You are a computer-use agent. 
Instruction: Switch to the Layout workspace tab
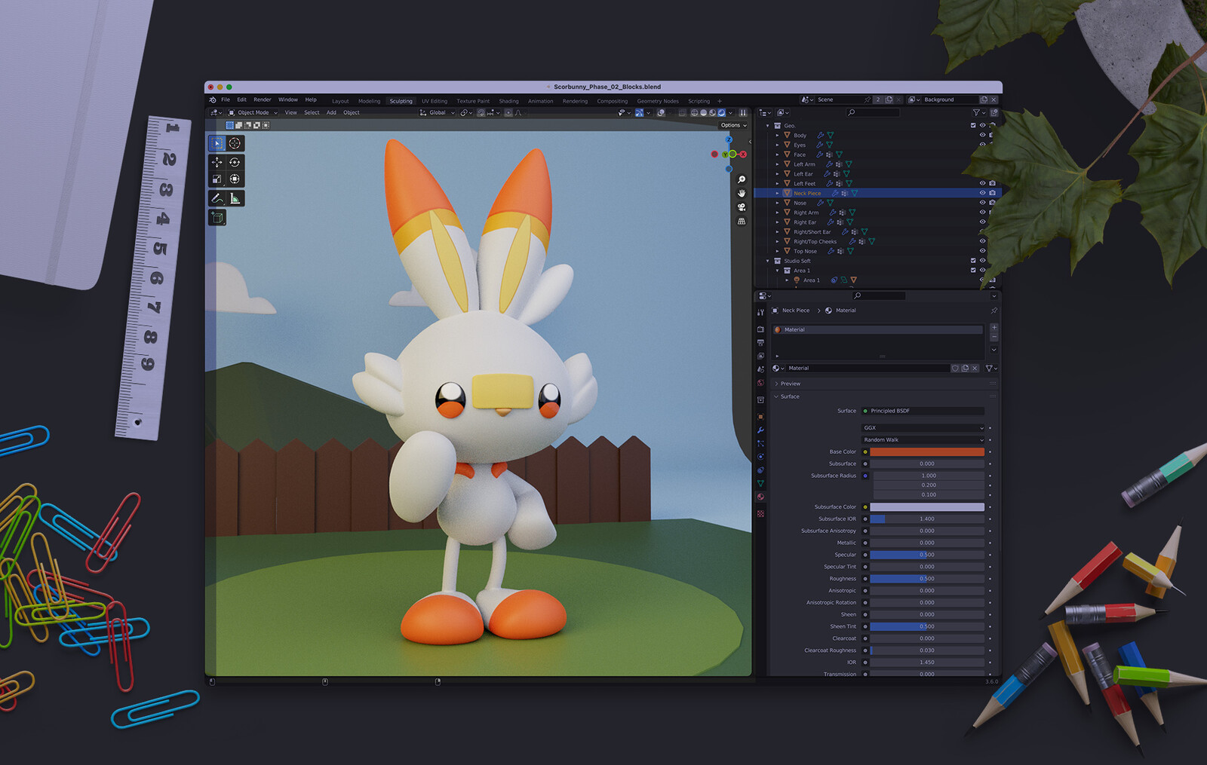(x=340, y=101)
